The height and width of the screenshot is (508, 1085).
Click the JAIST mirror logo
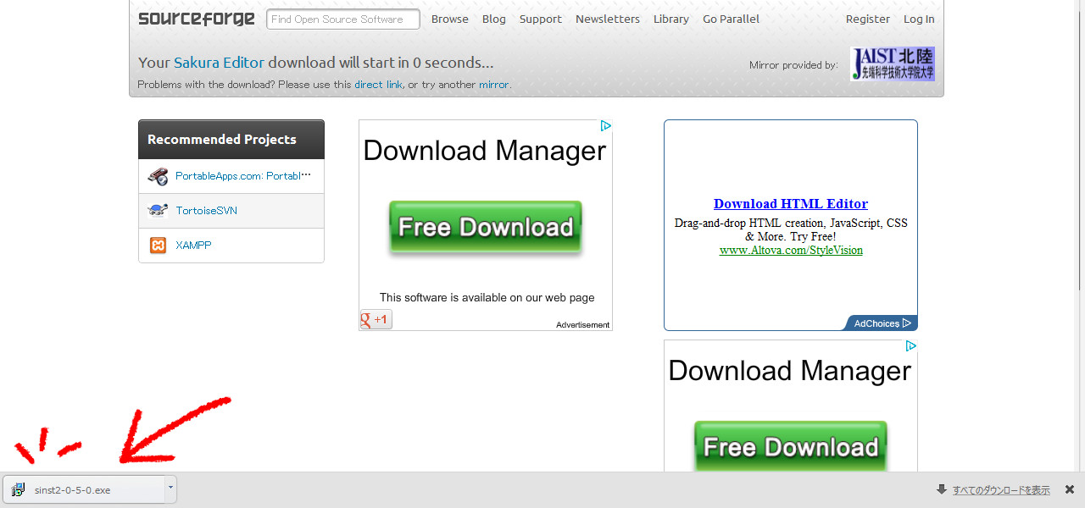(x=893, y=64)
